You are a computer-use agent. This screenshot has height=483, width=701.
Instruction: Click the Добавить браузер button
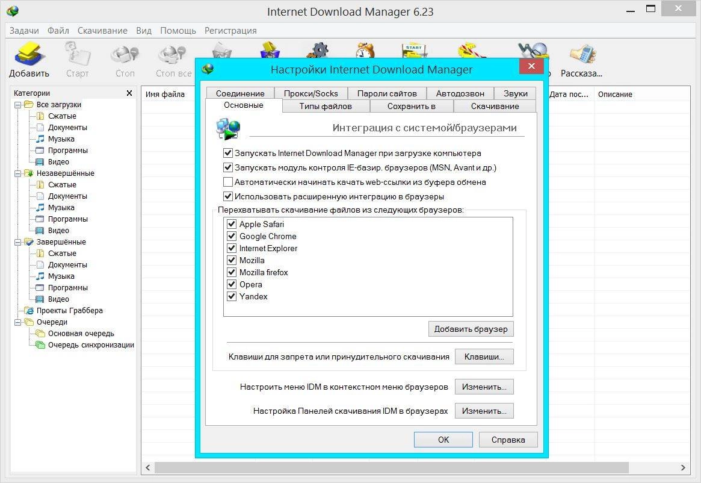[x=471, y=329]
